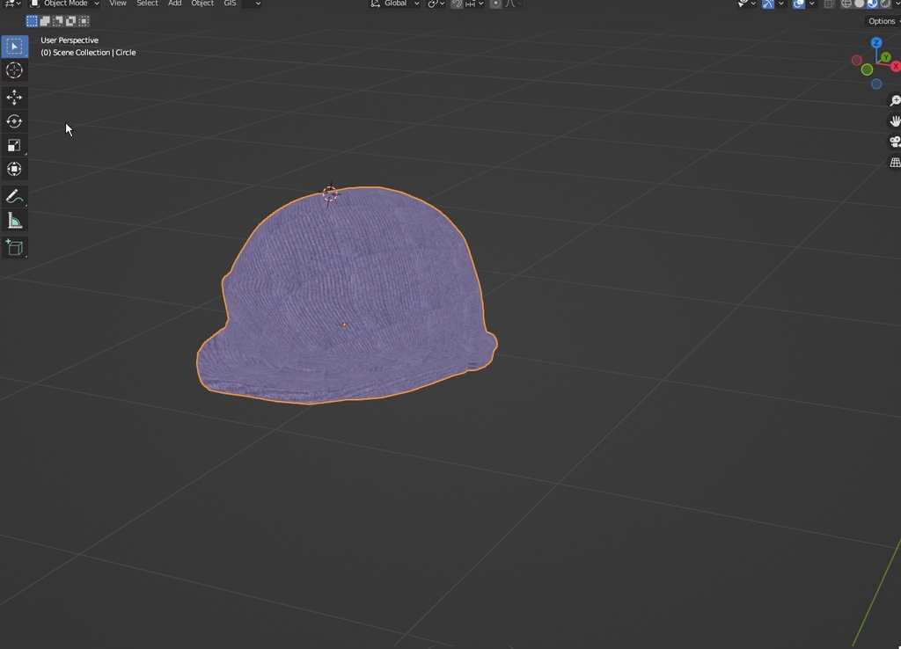
Task: Pick the Scale tool
Action: coord(14,145)
